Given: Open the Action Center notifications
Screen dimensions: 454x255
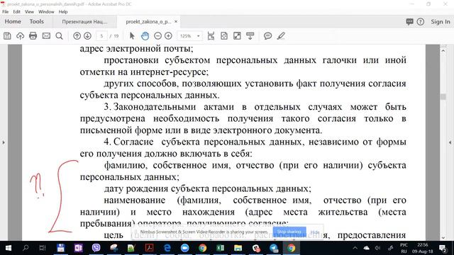Looking at the screenshot, I should pos(443,248).
